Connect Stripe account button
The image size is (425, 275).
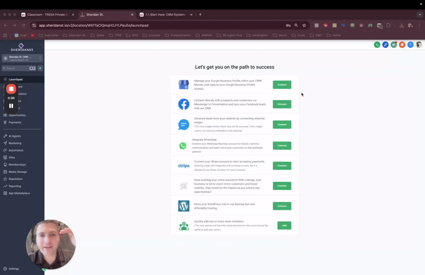point(282,166)
